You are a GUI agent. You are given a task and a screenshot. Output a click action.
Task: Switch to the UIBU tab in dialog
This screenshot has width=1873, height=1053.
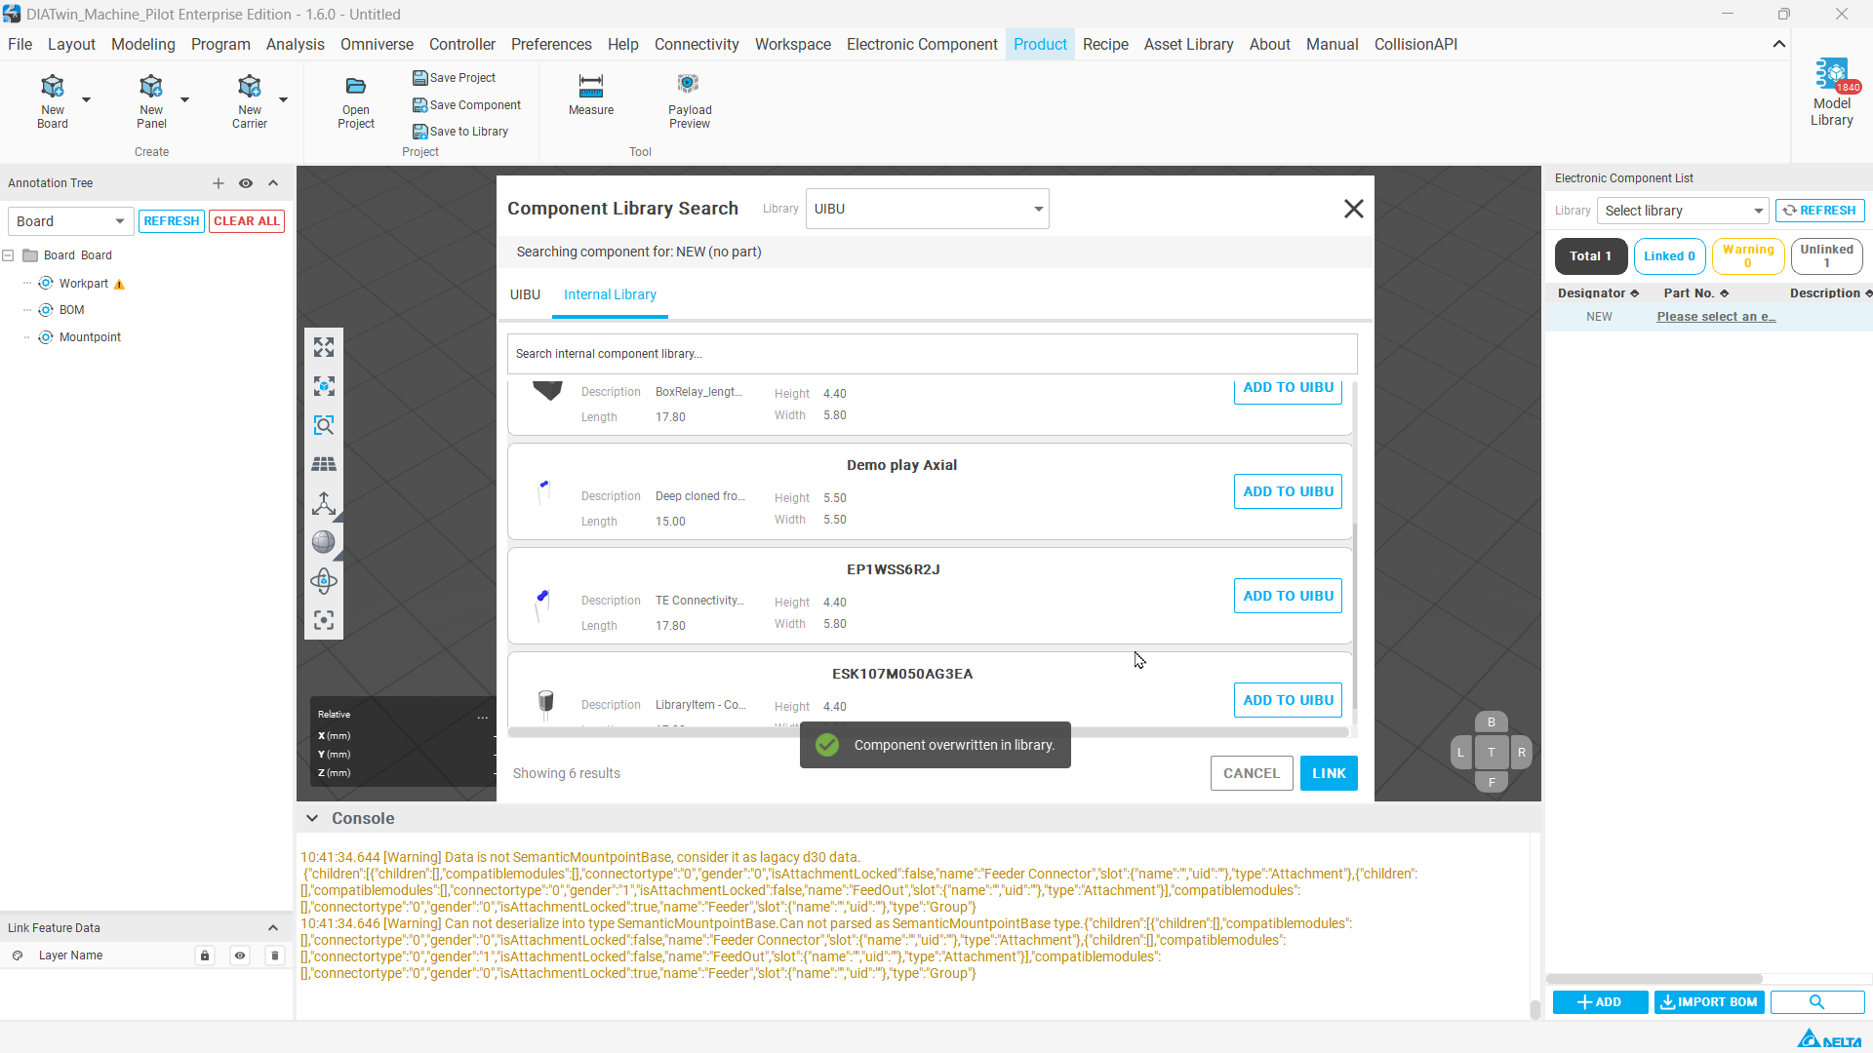[x=525, y=294]
